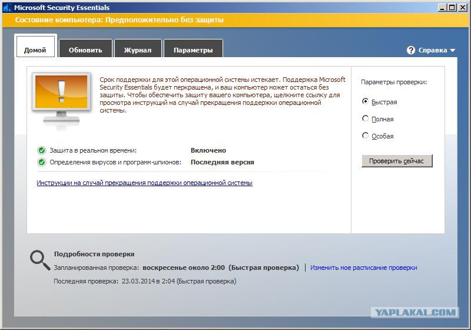Screen dimensions: 471x330
Task: Click the computer status banner text
Action: coord(120,20)
